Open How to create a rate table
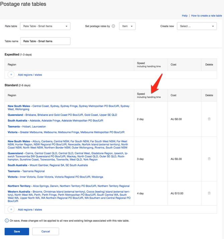224x239 pixels. (x=207, y=16)
